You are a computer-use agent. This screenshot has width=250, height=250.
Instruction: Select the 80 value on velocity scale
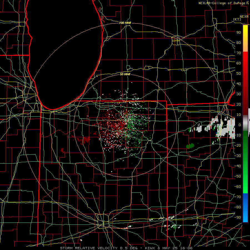tap(239, 42)
